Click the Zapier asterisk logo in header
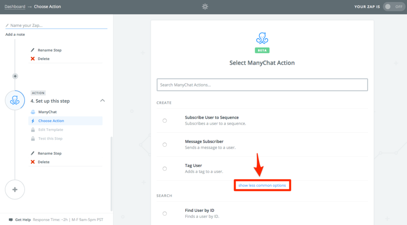Screen dimensions: 407x225 tap(205, 6)
